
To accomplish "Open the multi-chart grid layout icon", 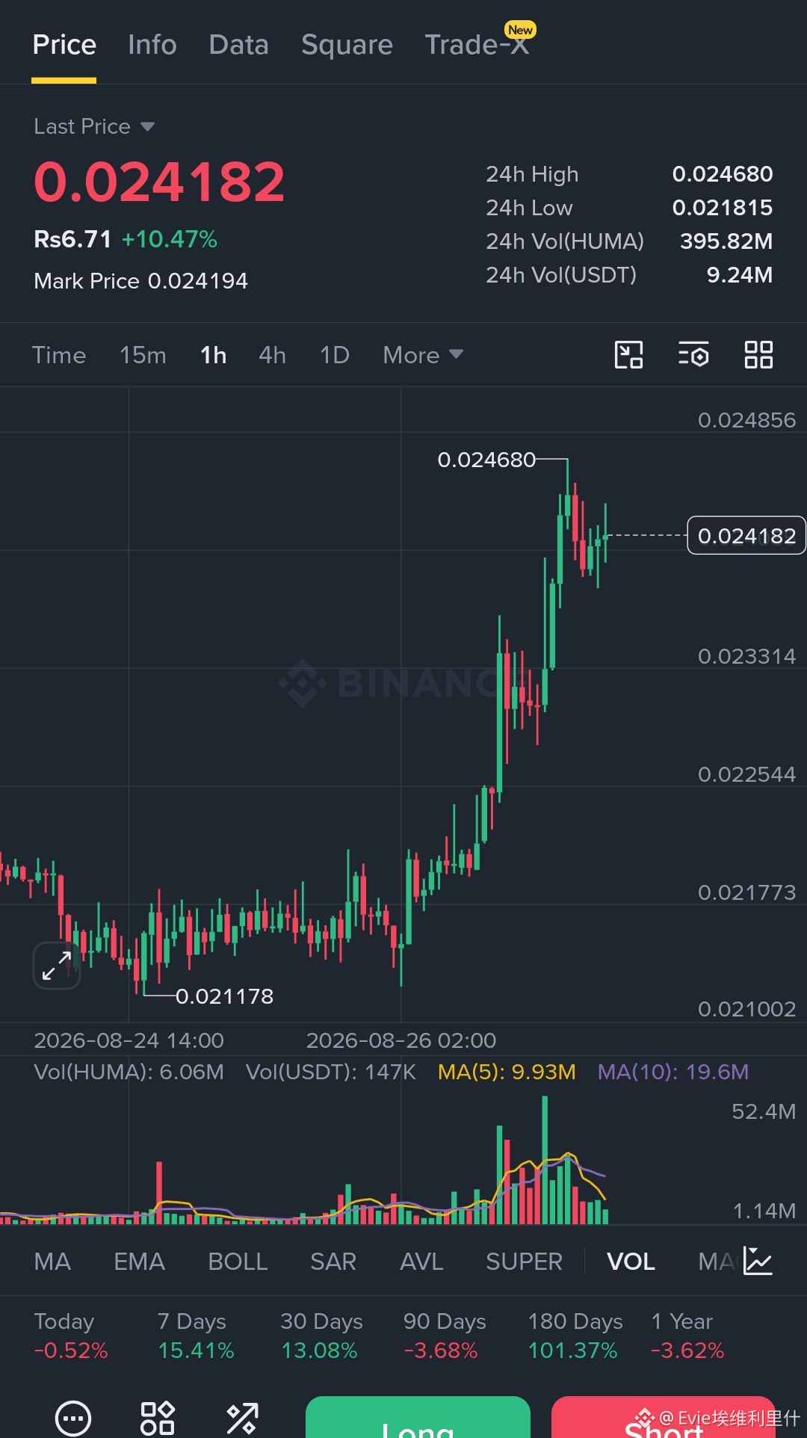I will pos(758,355).
